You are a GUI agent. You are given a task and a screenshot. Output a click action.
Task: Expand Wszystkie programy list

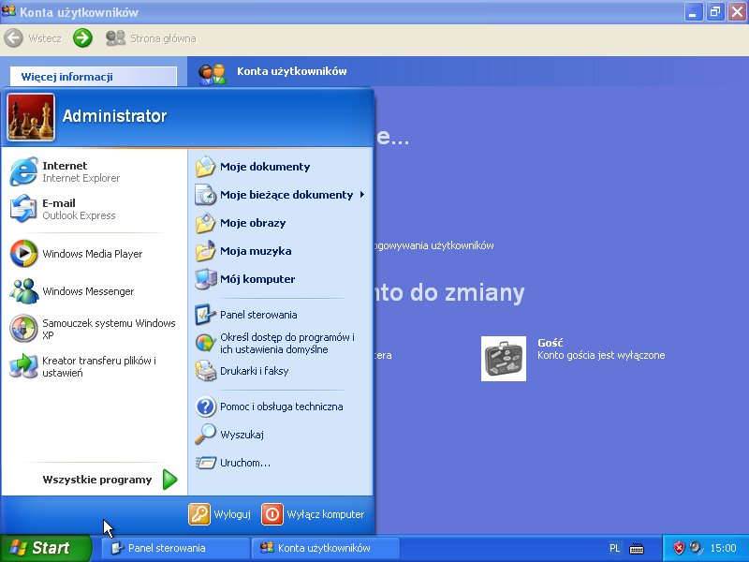pos(108,480)
